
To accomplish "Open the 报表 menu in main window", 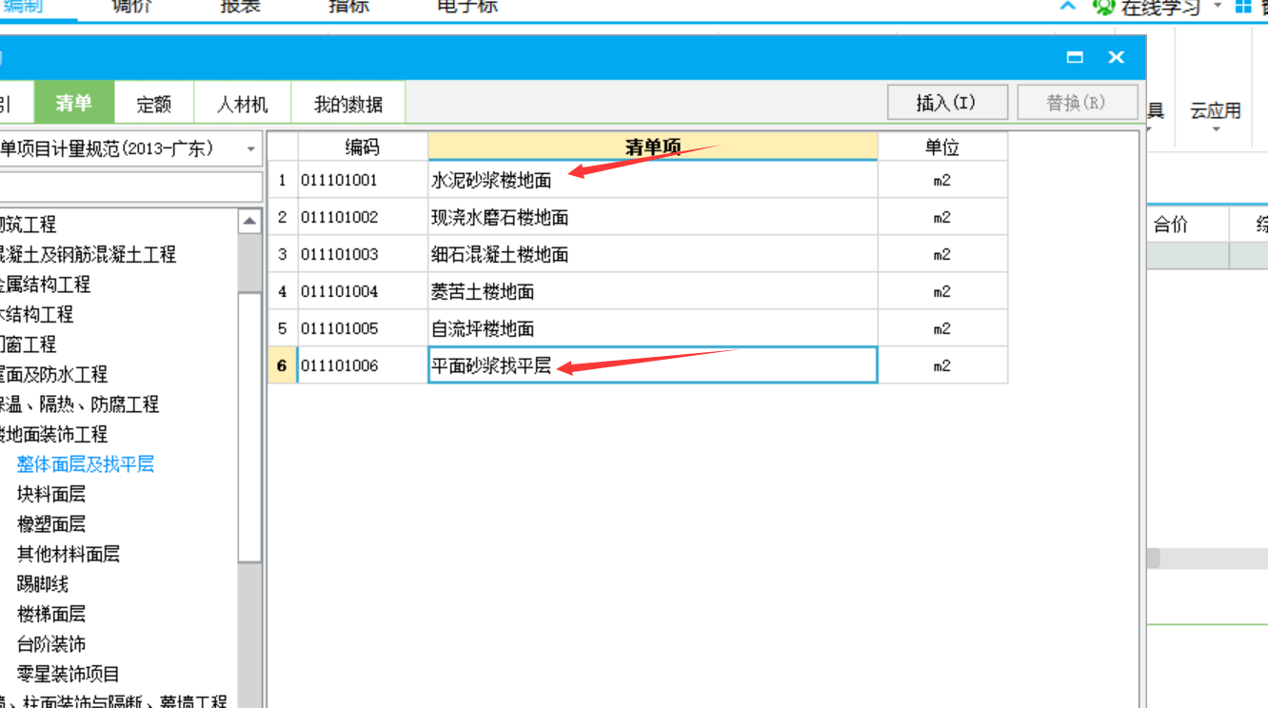I will point(240,8).
